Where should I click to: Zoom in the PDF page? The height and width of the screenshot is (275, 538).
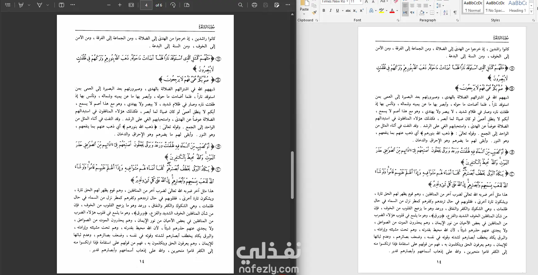tap(120, 5)
